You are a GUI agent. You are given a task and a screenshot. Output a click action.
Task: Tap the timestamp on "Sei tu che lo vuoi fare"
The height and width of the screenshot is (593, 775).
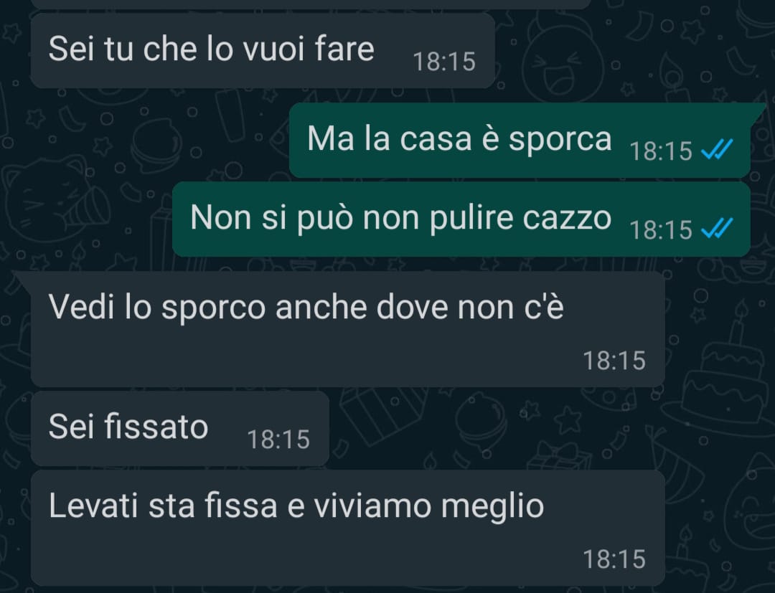[444, 62]
